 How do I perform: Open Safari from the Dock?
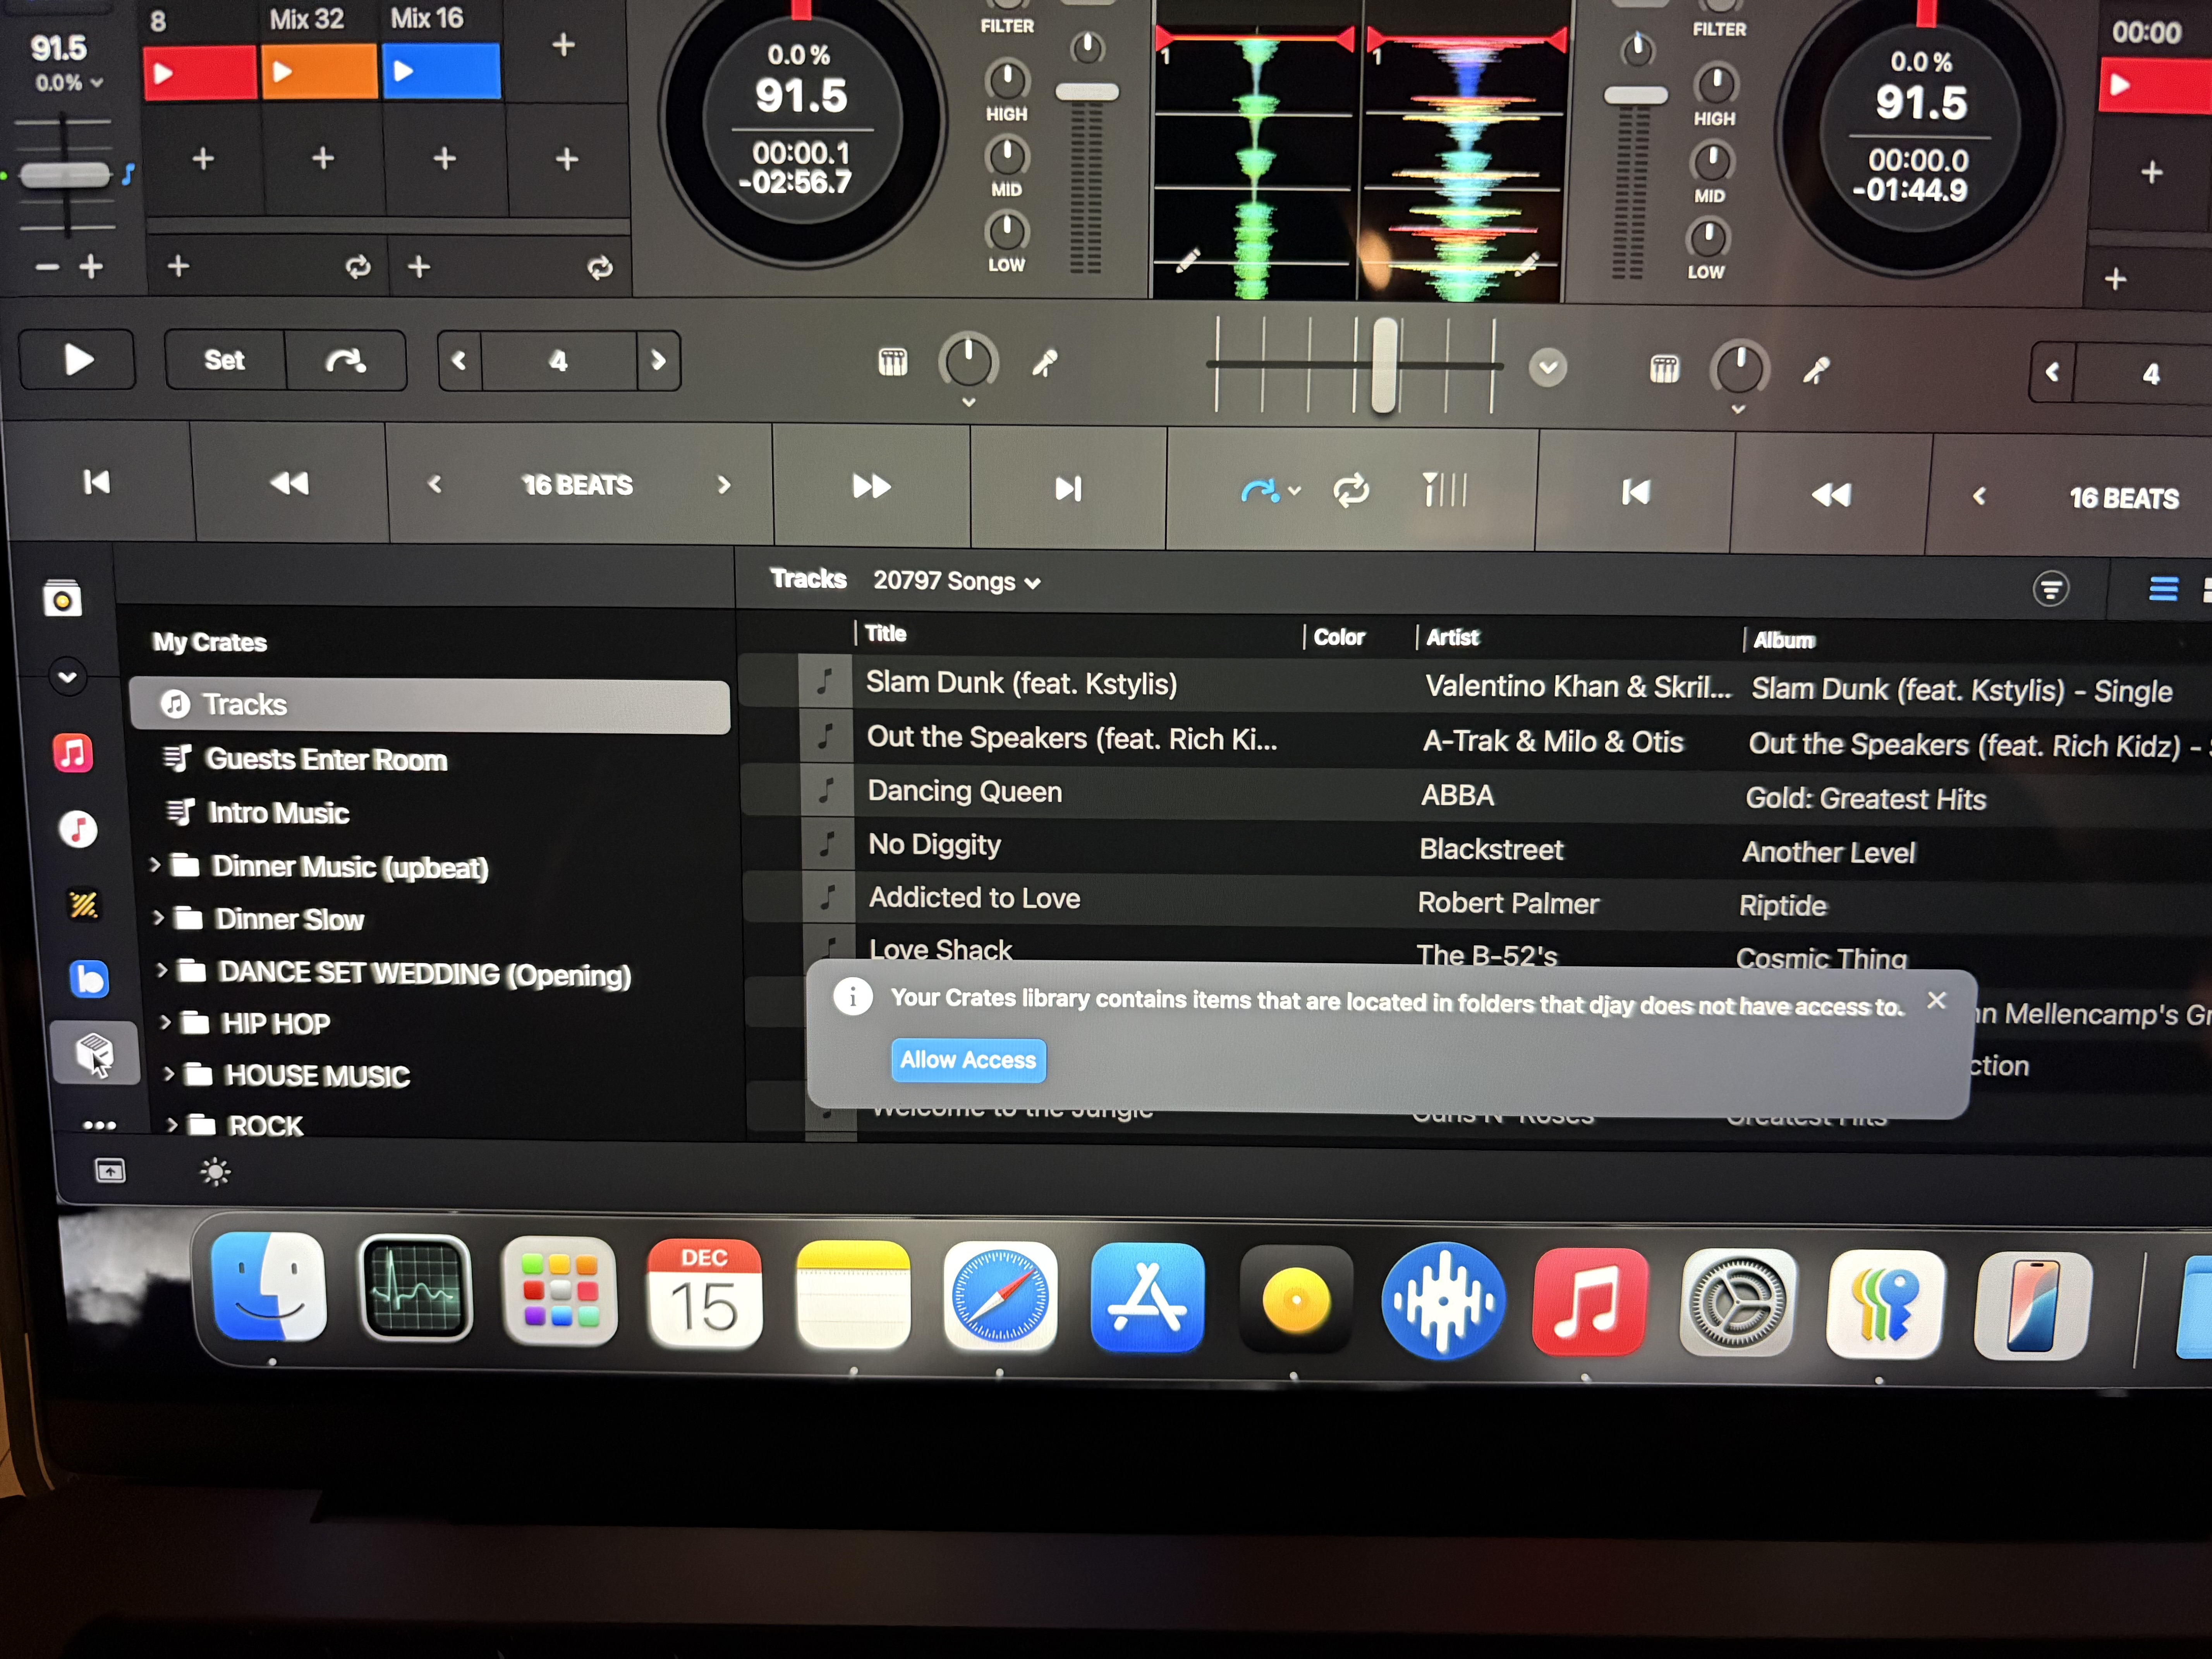click(x=1000, y=1297)
